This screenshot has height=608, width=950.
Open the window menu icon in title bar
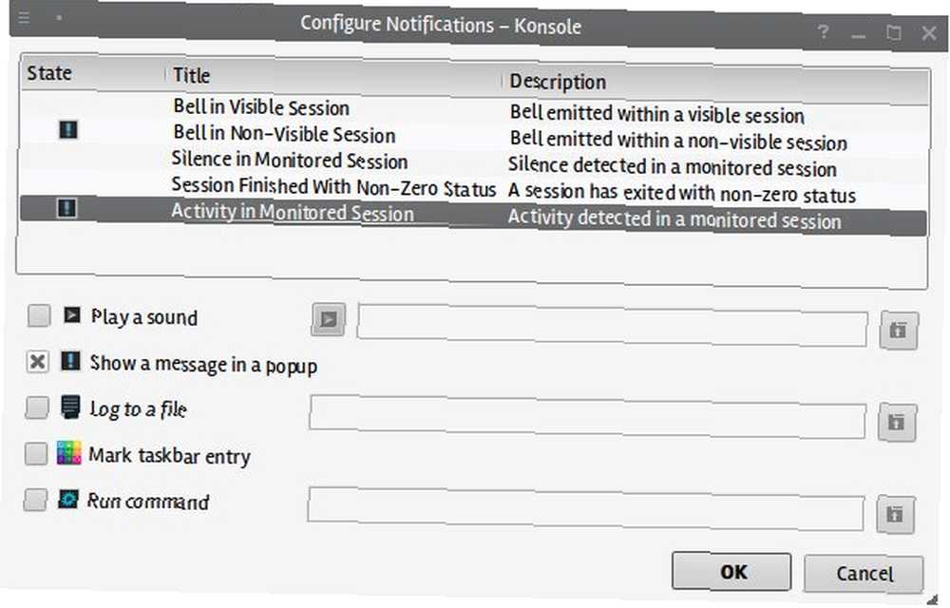coord(25,17)
